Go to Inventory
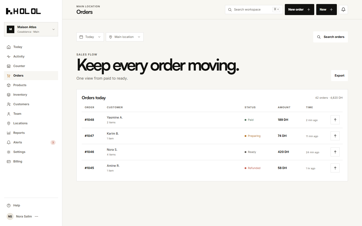This screenshot has width=362, height=226. coord(31,95)
